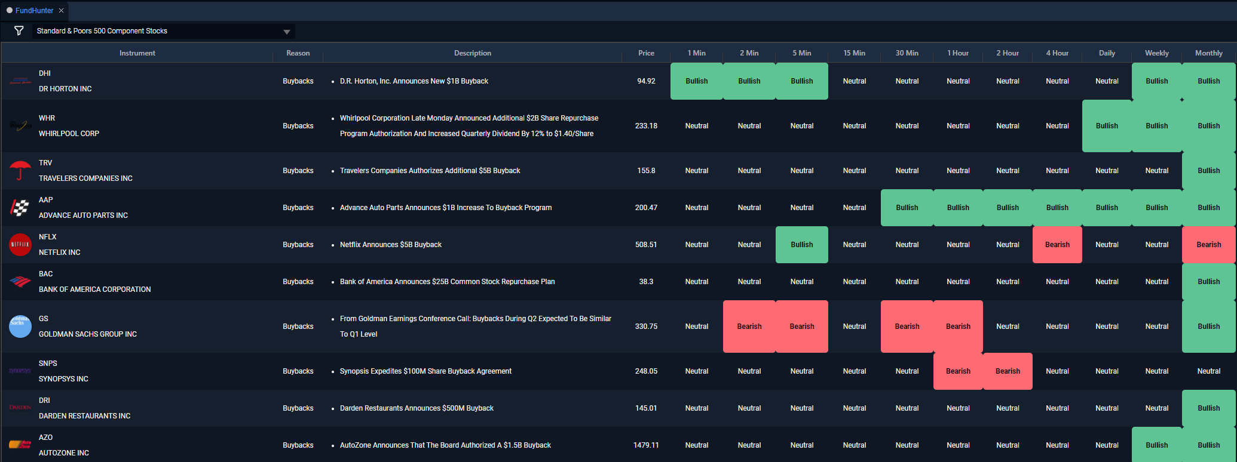The image size is (1237, 462).
Task: Click Netflix's red 4 Hour Bearish cell
Action: coord(1057,245)
